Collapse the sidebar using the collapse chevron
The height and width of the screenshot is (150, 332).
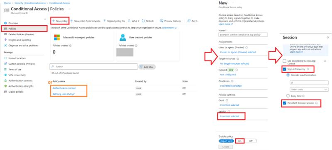(x=45, y=19)
